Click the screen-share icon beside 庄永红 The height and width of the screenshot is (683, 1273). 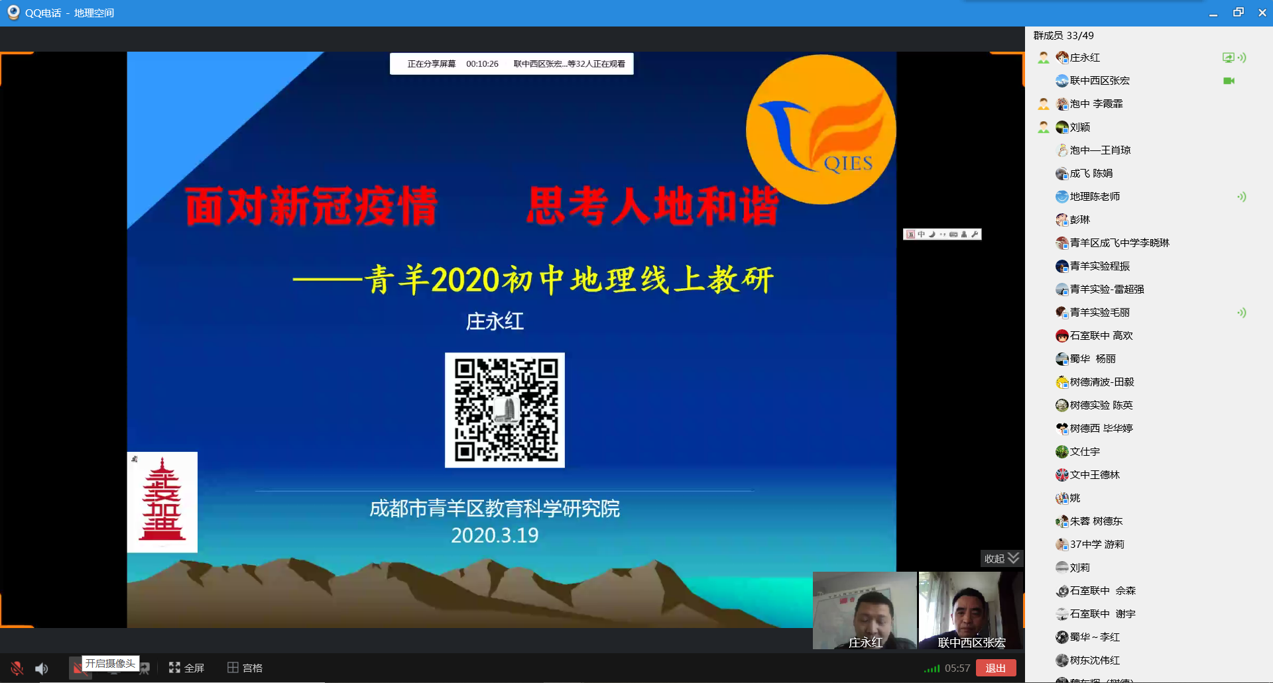[x=1228, y=58]
